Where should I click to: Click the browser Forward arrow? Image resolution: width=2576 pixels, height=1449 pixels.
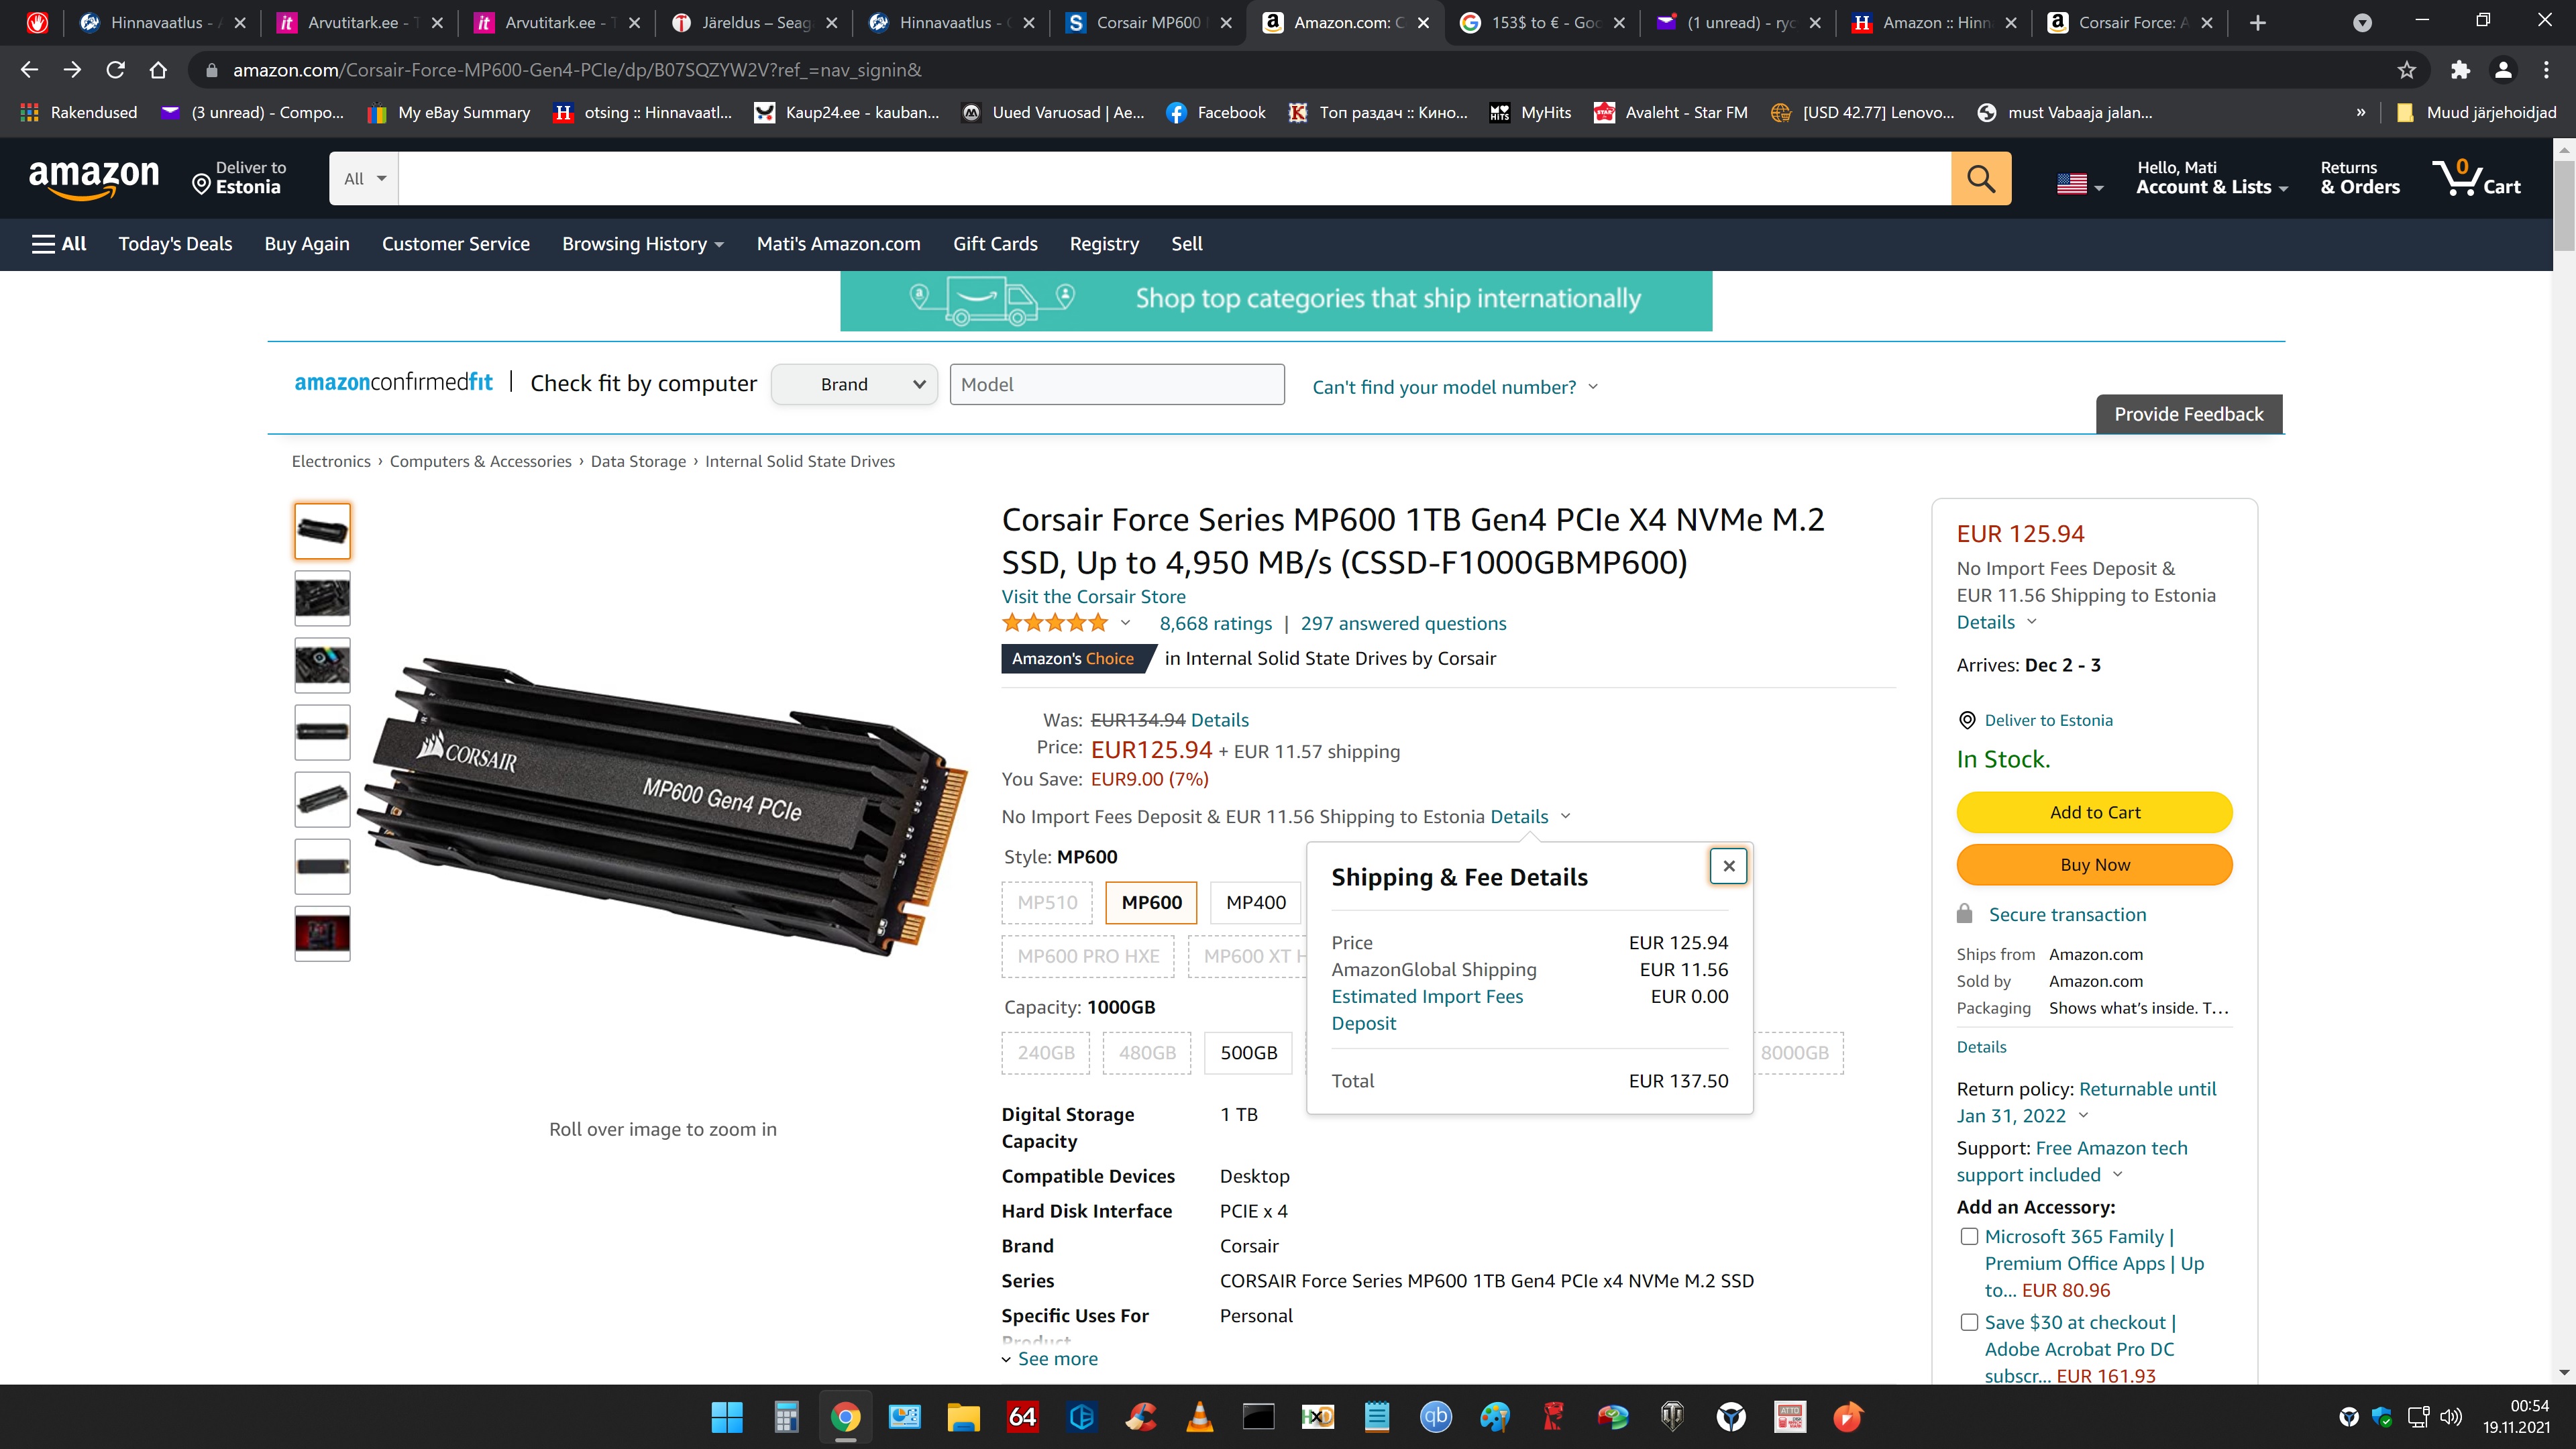click(x=72, y=70)
